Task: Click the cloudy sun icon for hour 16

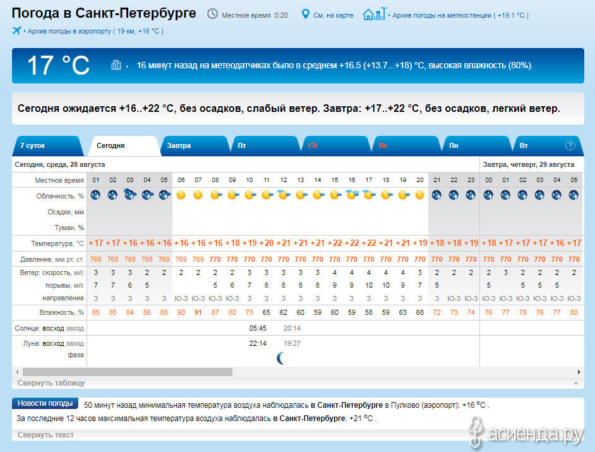Action: 352,195
